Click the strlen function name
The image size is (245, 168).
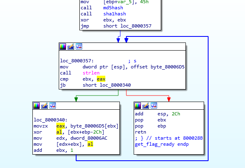pyautogui.click(x=91, y=73)
